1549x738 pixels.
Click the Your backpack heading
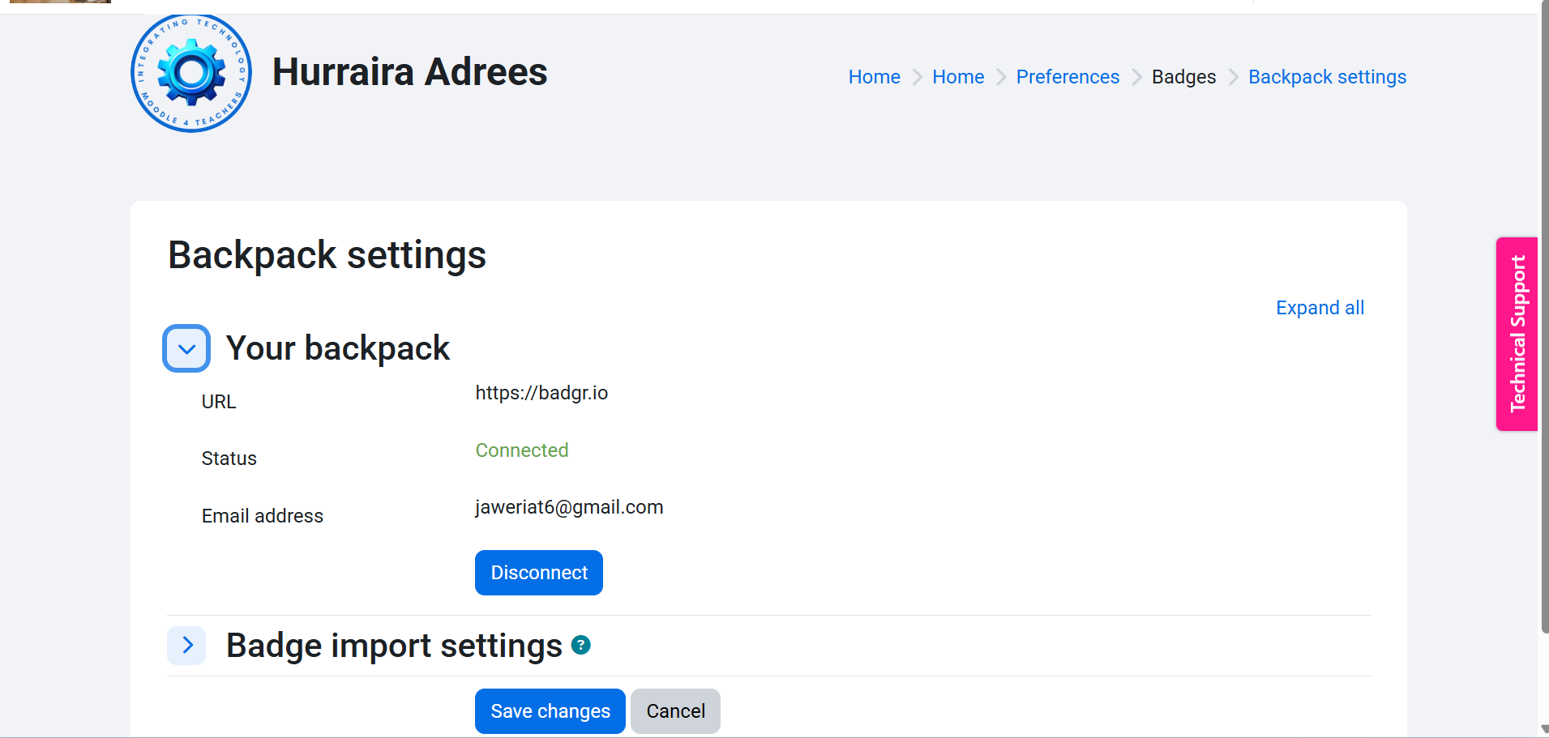pos(337,348)
